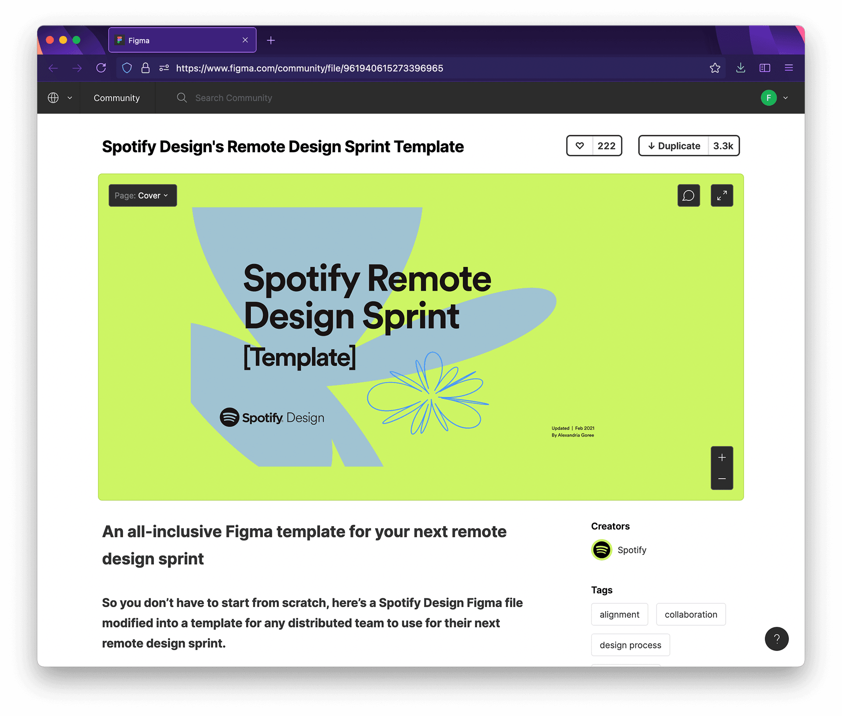Expand the preview to fullscreen
Viewport: 842px width, 716px height.
click(x=722, y=195)
